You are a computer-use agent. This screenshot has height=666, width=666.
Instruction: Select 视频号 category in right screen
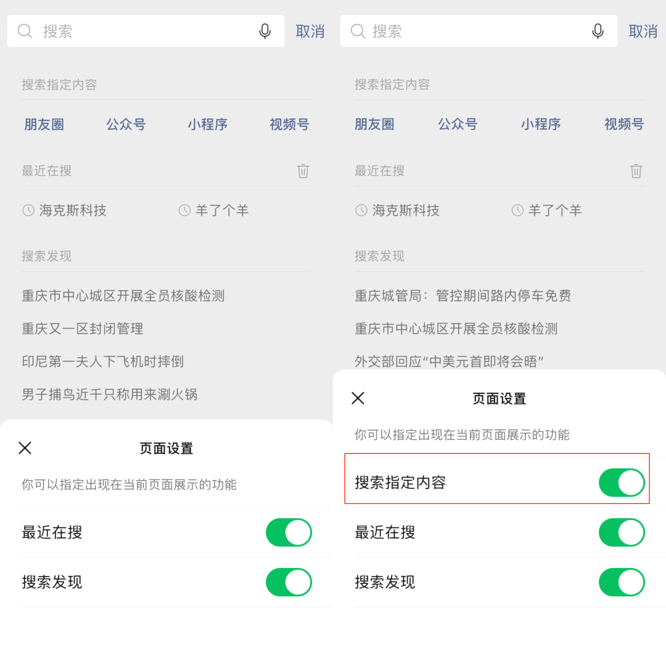point(624,124)
